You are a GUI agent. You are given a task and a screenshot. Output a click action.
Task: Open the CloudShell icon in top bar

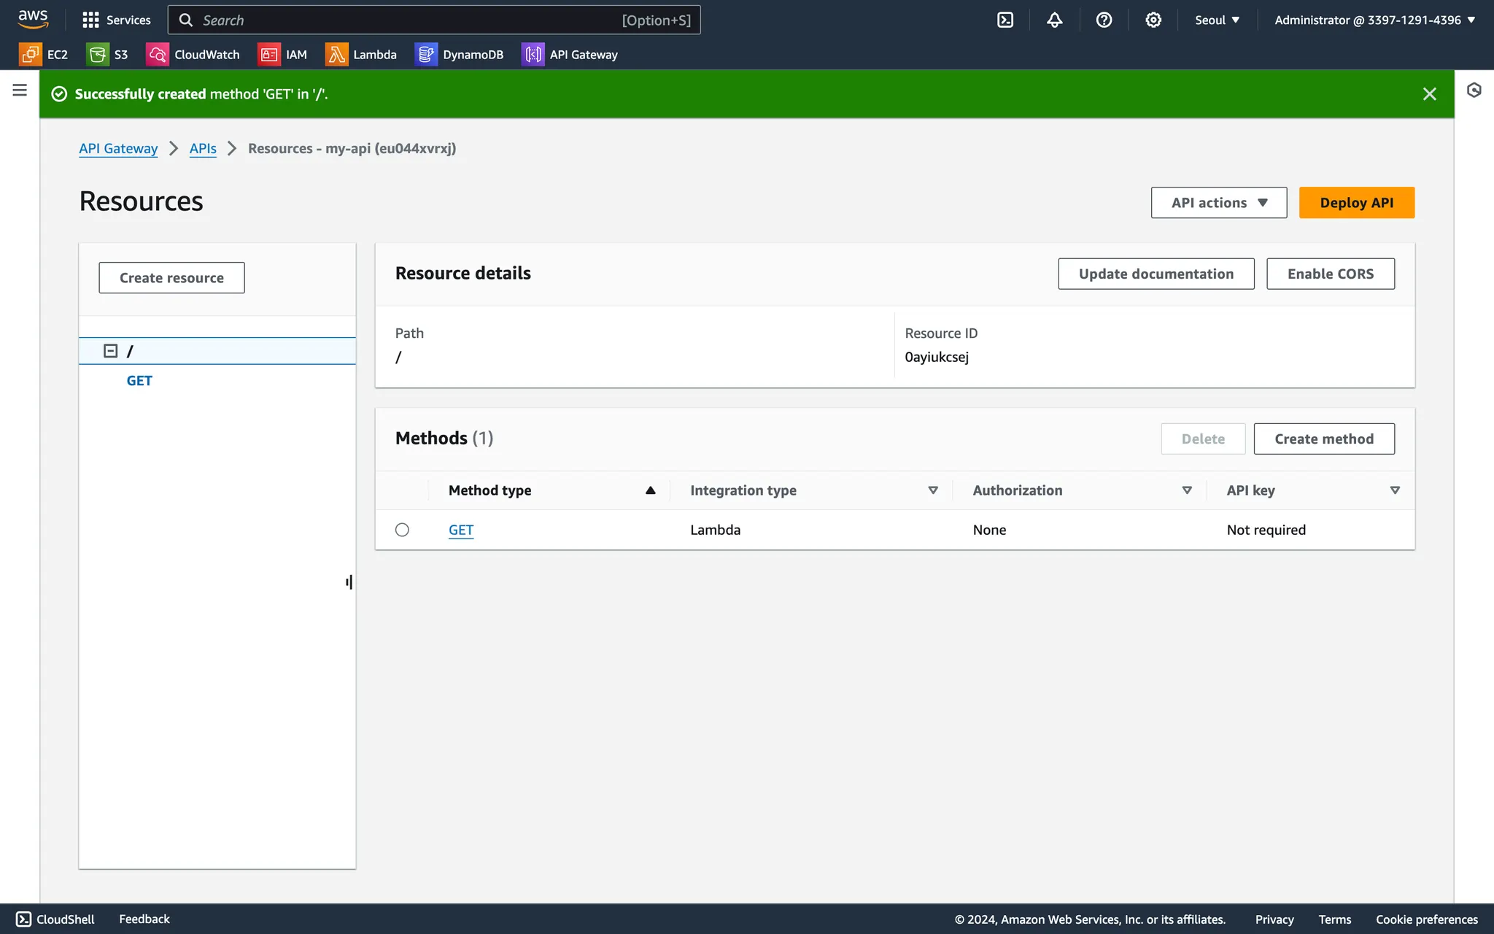(1005, 20)
